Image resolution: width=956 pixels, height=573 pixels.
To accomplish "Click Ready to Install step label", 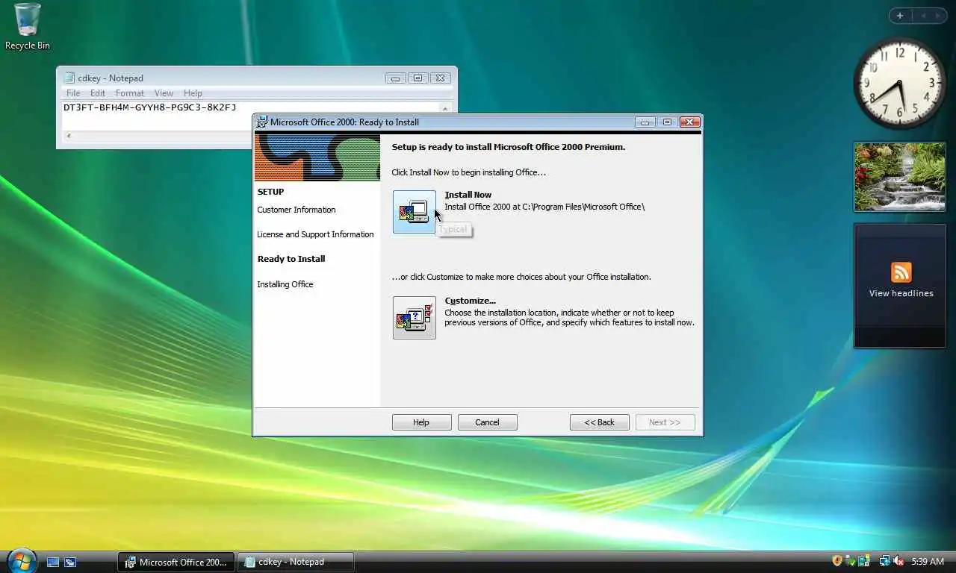I will [x=291, y=259].
